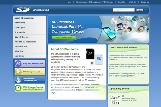This screenshot has height=107, width=161.
Task: Click the white SDHC card image
Action: pos(99,60)
